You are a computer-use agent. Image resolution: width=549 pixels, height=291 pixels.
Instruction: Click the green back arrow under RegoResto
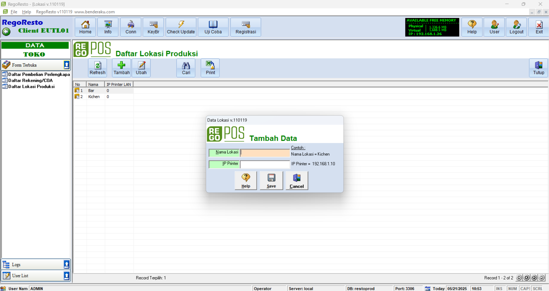click(x=6, y=31)
